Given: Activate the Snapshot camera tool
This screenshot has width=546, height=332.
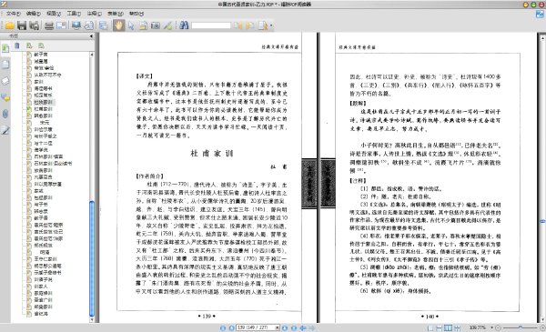Looking at the screenshot, I should point(156,25).
